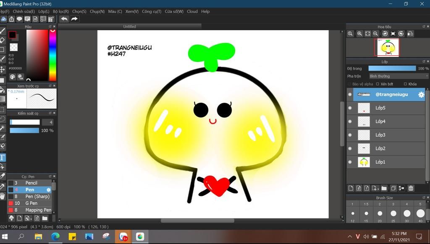Open File Explorer from the taskbar
This screenshot has width=430, height=244.
pos(38,236)
